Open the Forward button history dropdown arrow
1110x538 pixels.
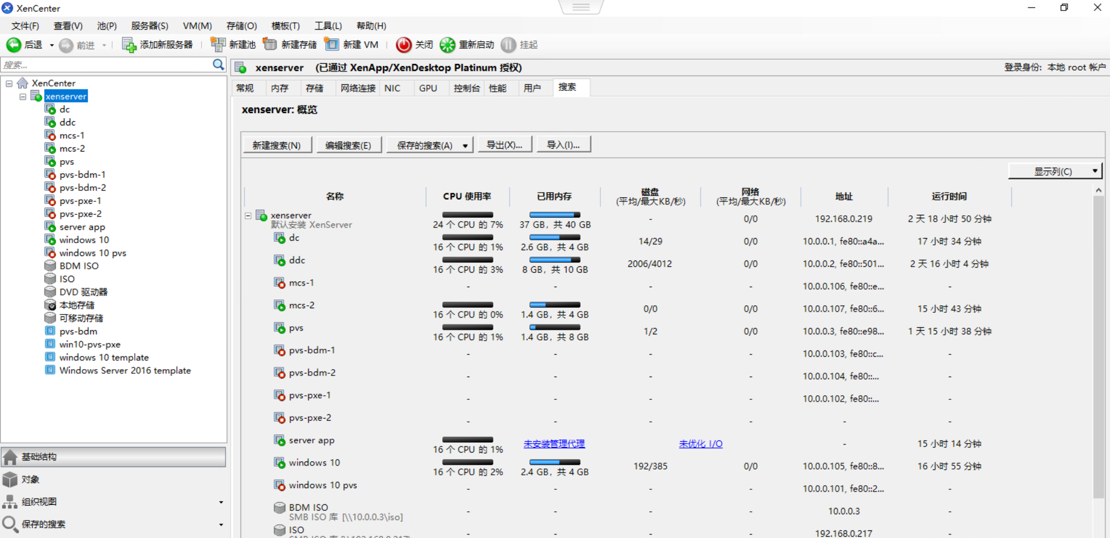(104, 45)
